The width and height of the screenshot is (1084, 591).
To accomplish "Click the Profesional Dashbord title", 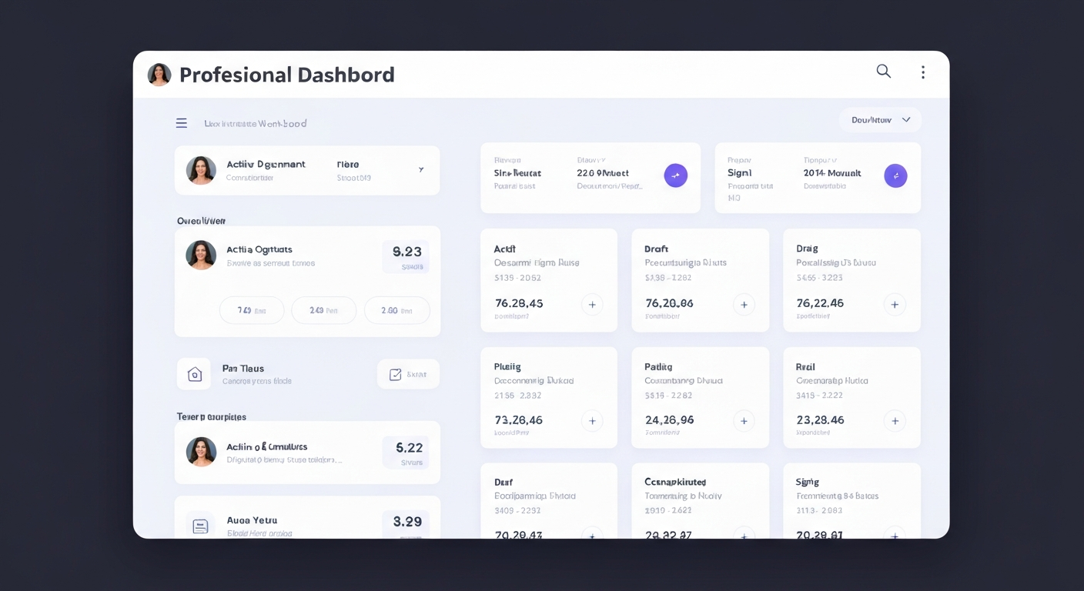I will coord(287,75).
